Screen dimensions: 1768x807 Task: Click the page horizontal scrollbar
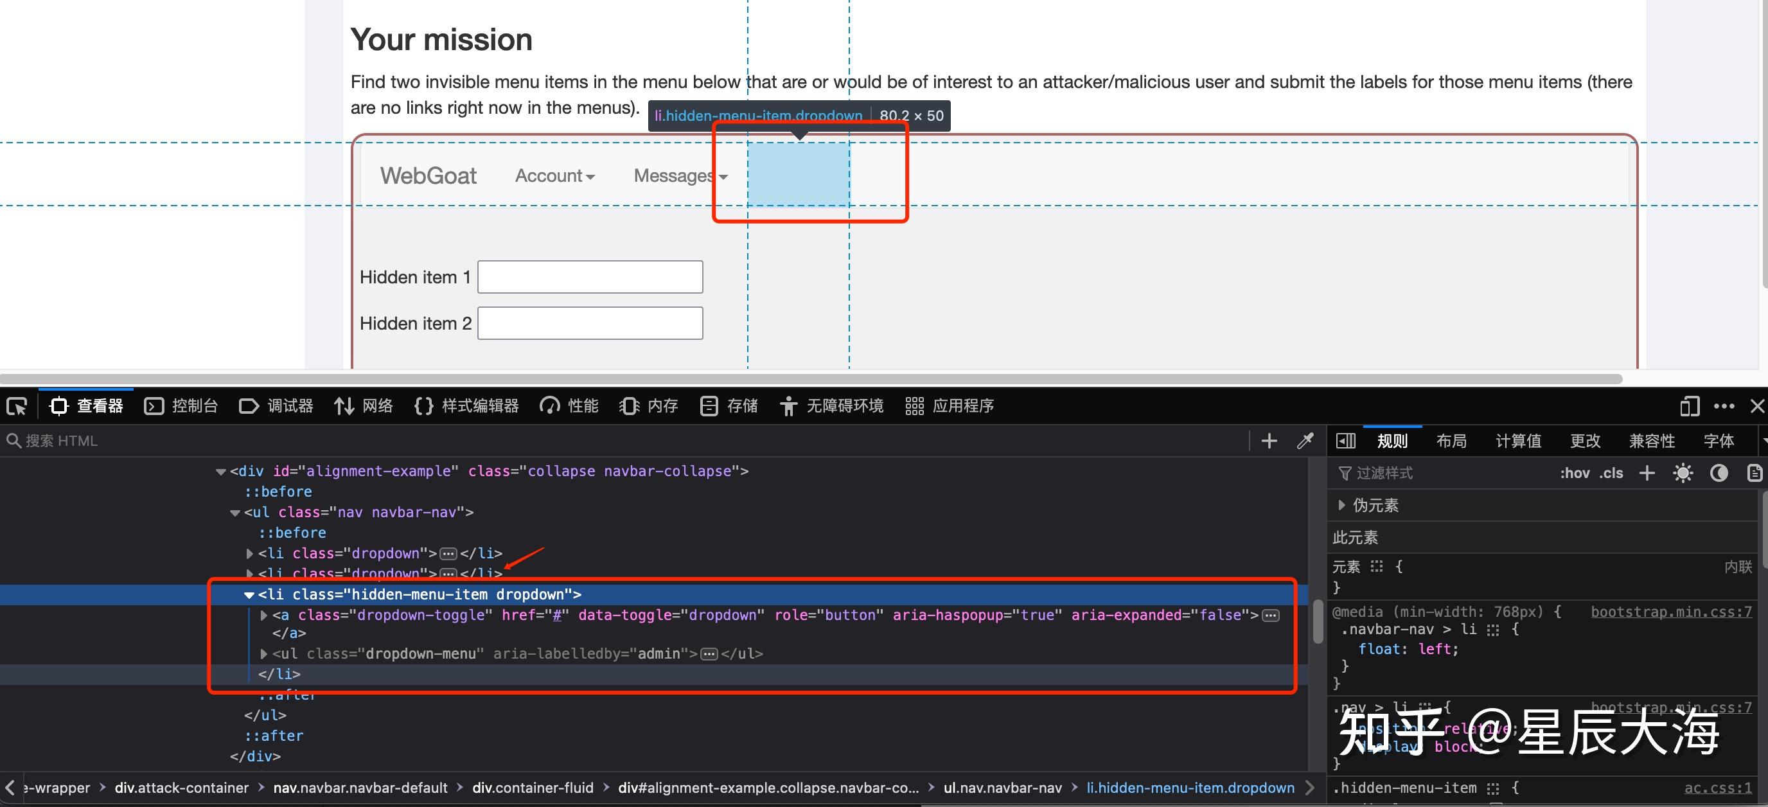pyautogui.click(x=810, y=379)
